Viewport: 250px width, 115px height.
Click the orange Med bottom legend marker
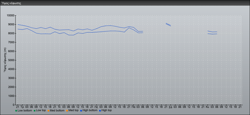[48, 111]
